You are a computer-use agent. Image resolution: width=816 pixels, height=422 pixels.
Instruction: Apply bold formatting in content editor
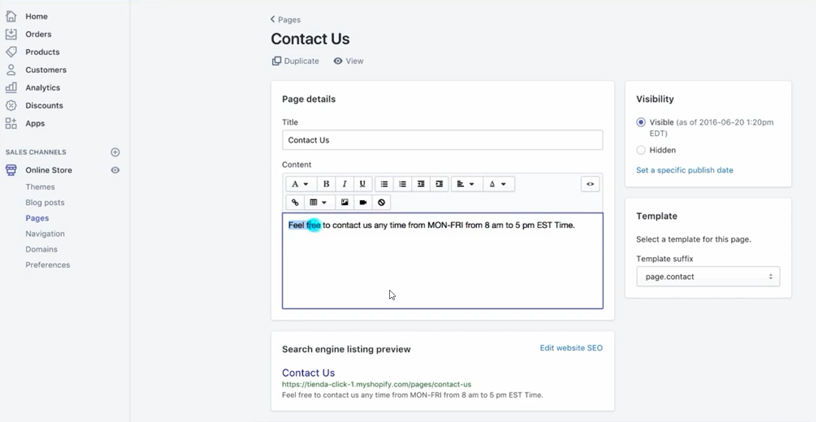point(326,184)
